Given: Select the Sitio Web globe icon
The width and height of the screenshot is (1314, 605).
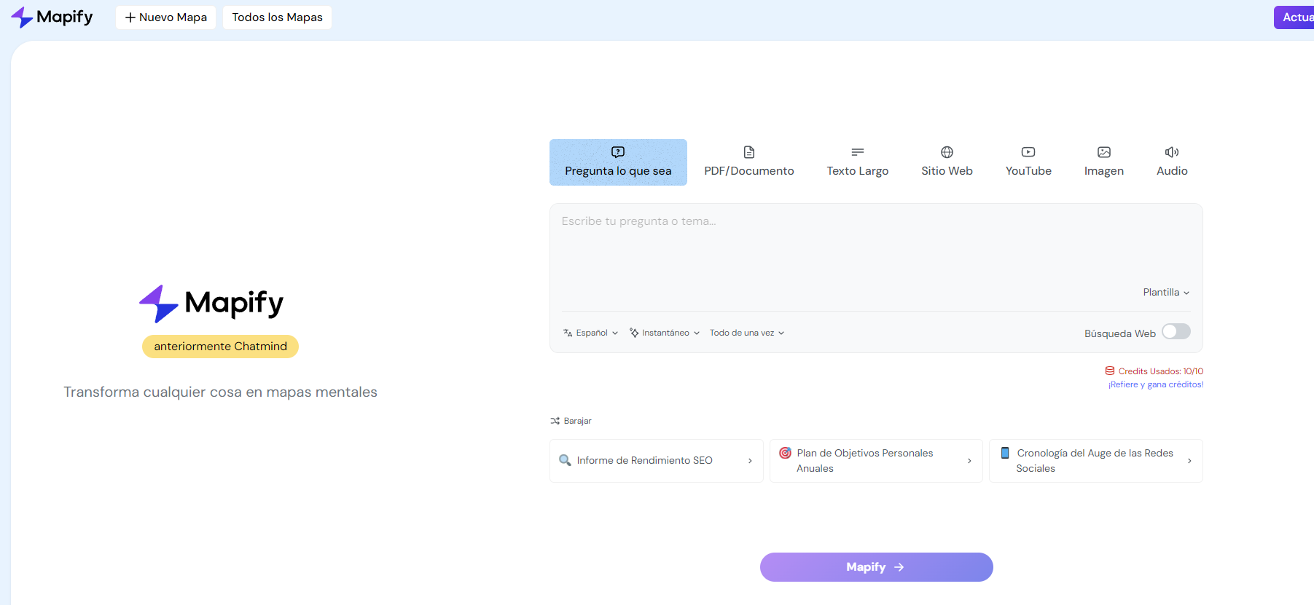Looking at the screenshot, I should (x=947, y=153).
